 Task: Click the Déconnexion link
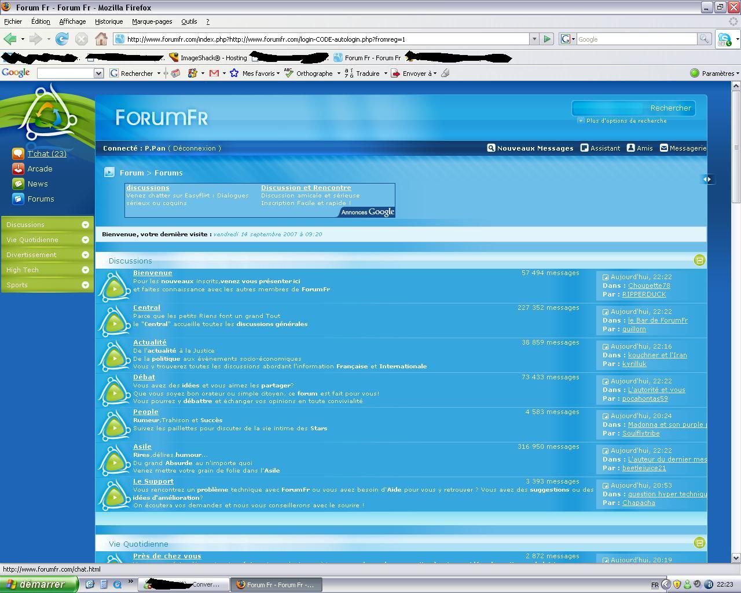click(194, 148)
